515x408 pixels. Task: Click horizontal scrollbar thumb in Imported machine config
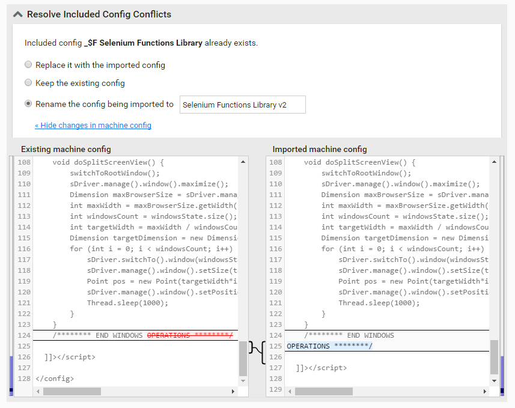click(x=323, y=391)
